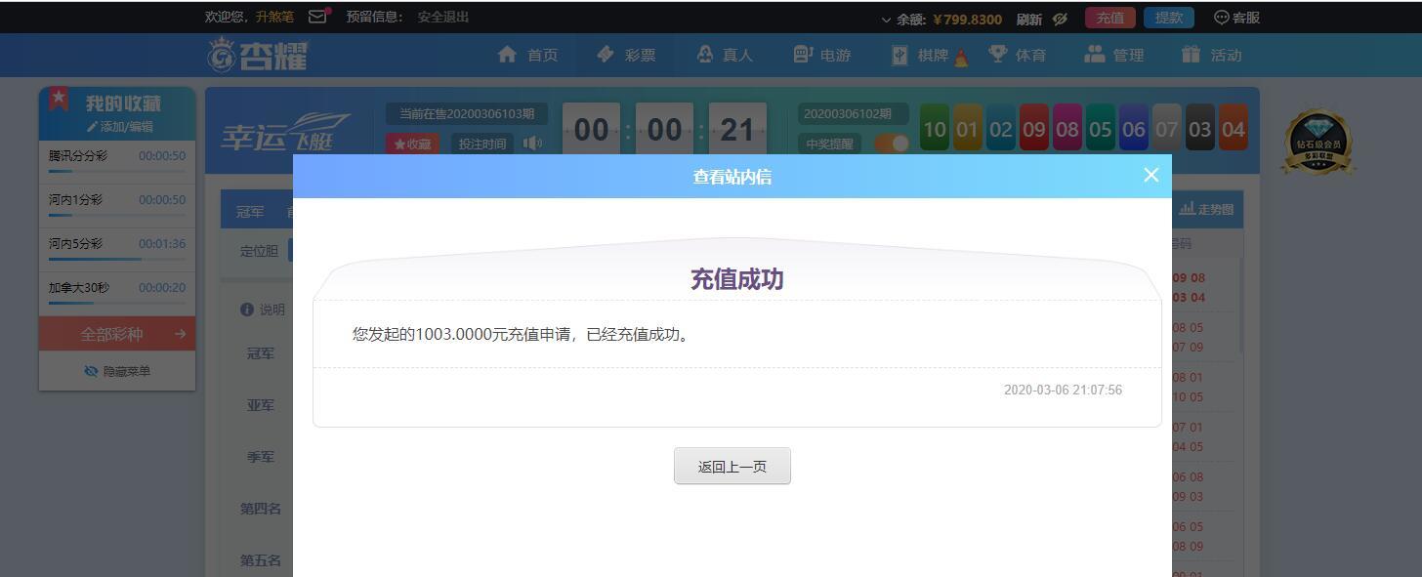Open the 彩票 lottery menu
Image resolution: width=1422 pixels, height=577 pixels.
coord(626,55)
